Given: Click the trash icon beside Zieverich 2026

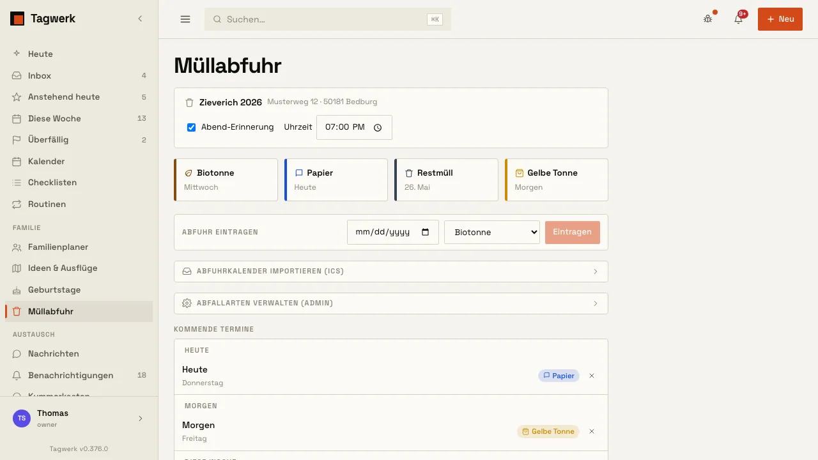Looking at the screenshot, I should pos(189,102).
